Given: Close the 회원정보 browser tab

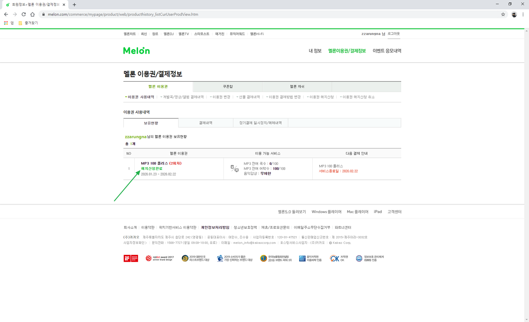Looking at the screenshot, I should click(64, 5).
